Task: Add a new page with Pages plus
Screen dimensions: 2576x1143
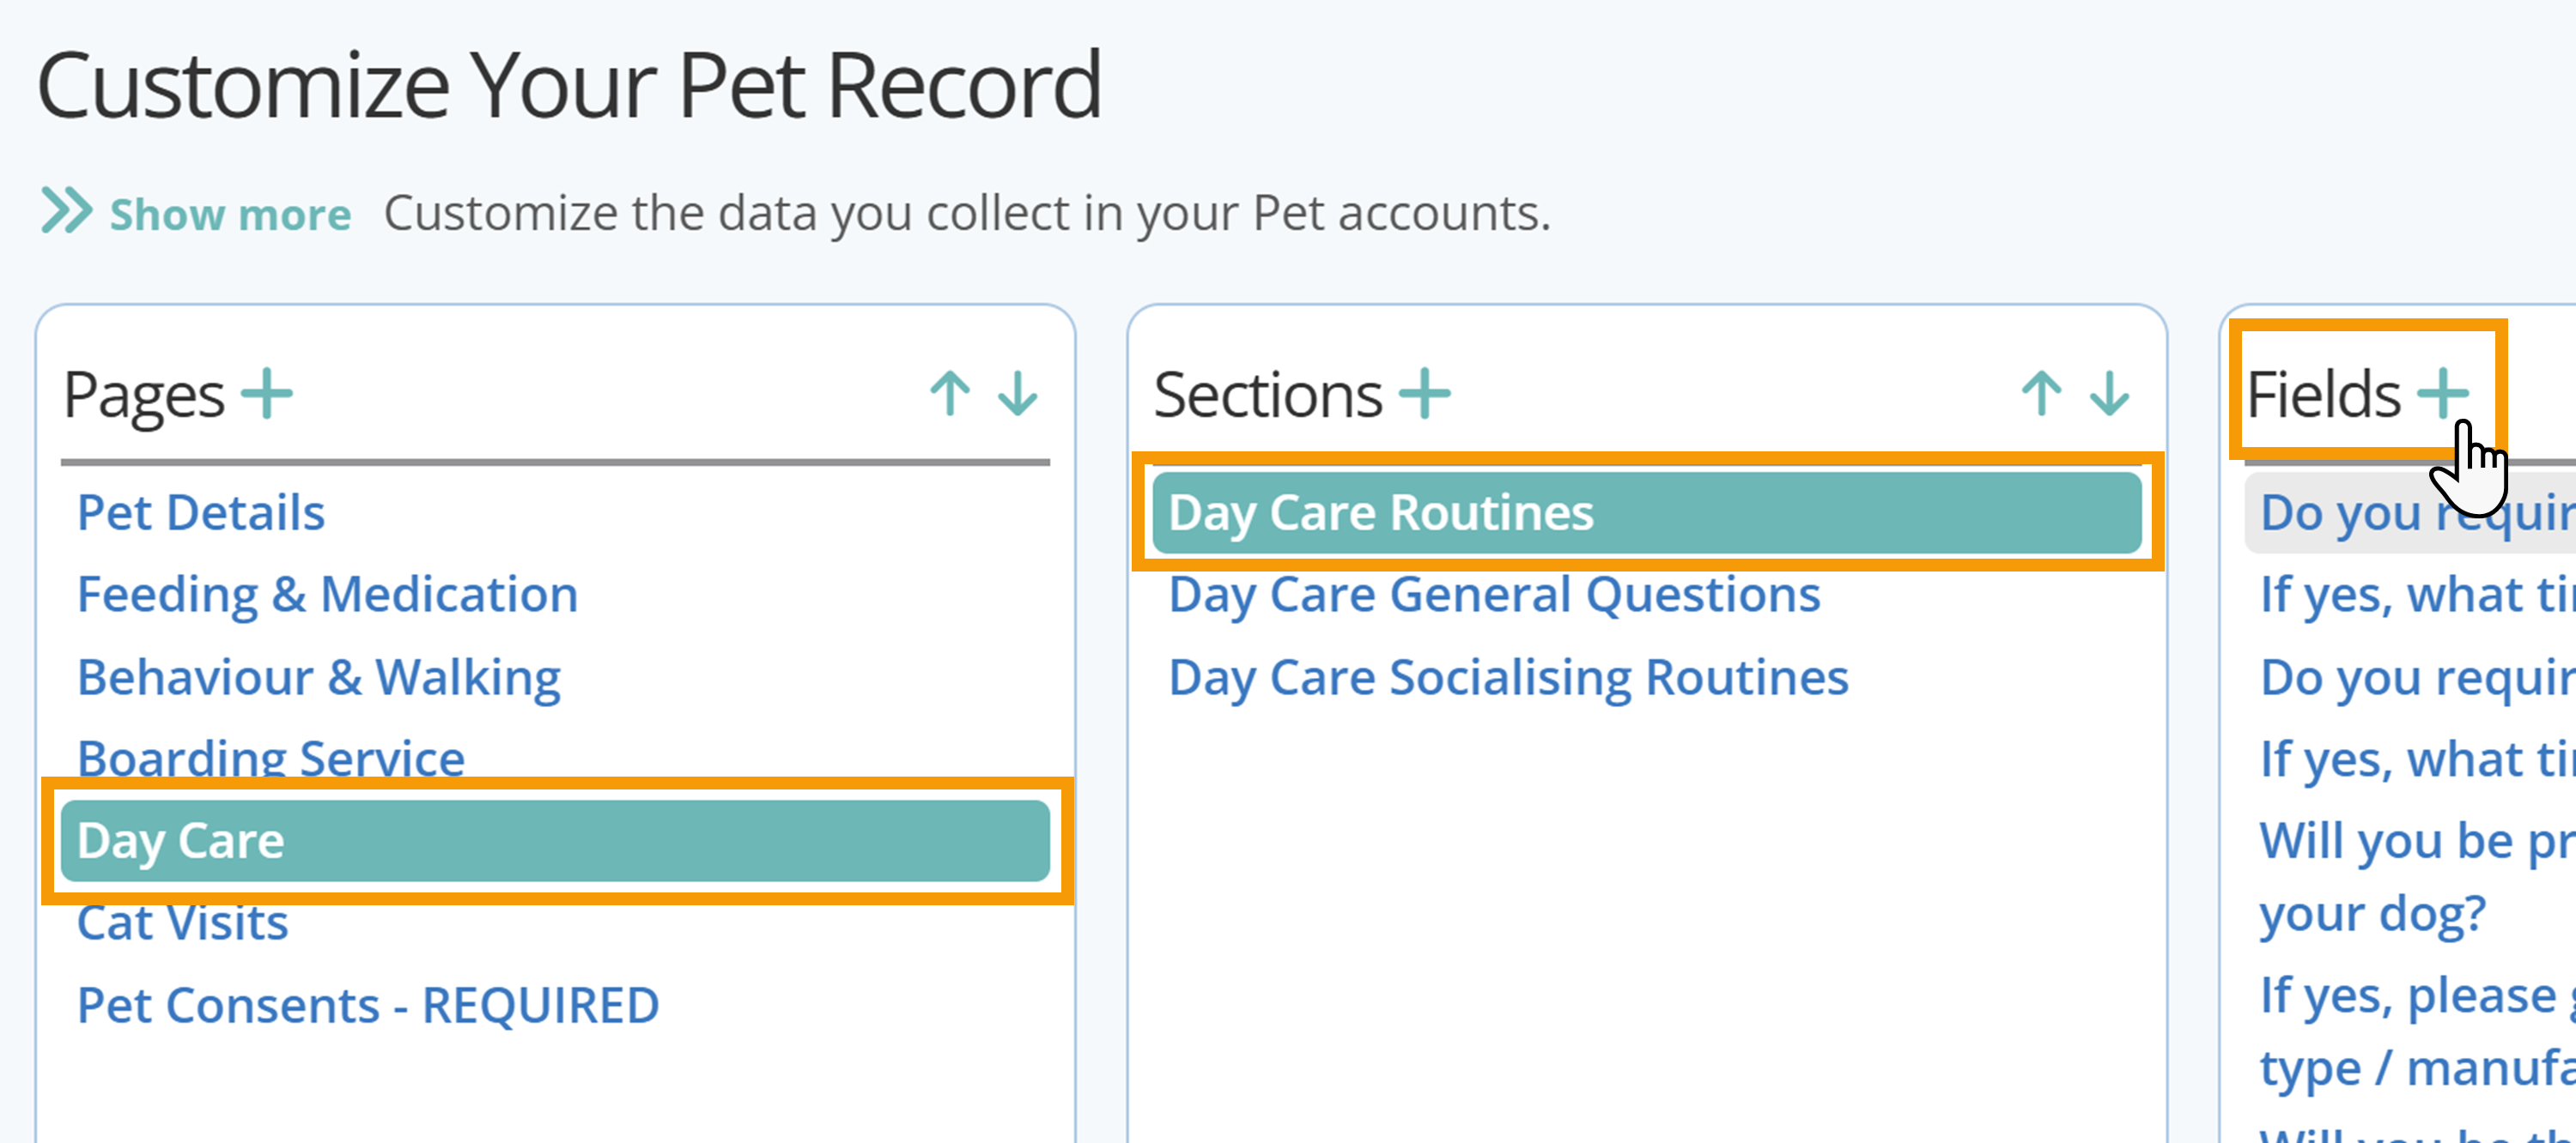Action: coord(267,394)
